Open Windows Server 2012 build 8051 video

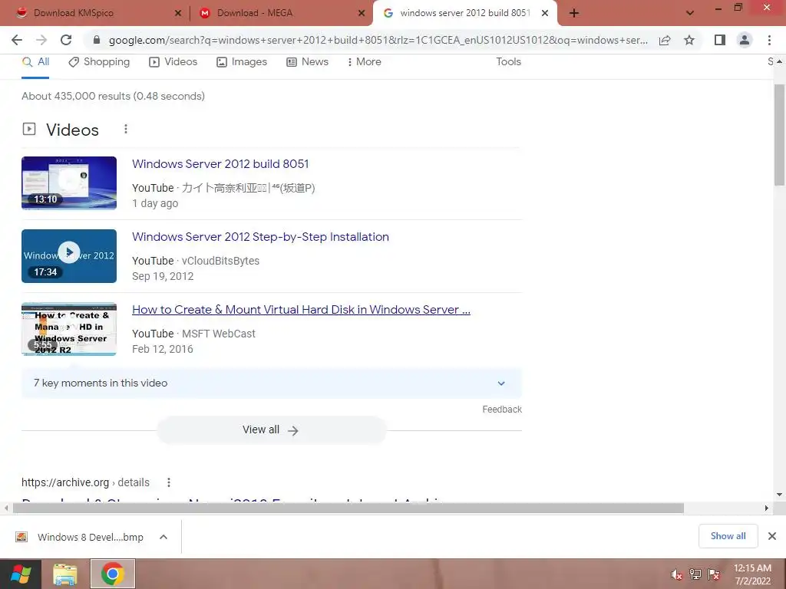(220, 164)
